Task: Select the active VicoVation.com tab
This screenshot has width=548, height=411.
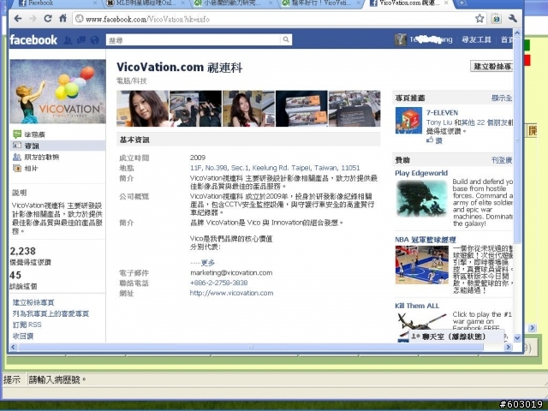Action: tap(409, 3)
